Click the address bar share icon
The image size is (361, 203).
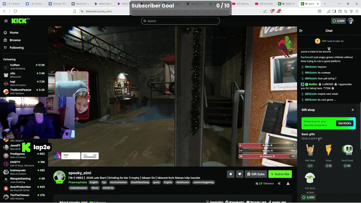point(265,11)
